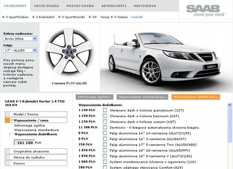233x169 pixels.
Task: Open the 9-3X model link
Action: (x=93, y=17)
